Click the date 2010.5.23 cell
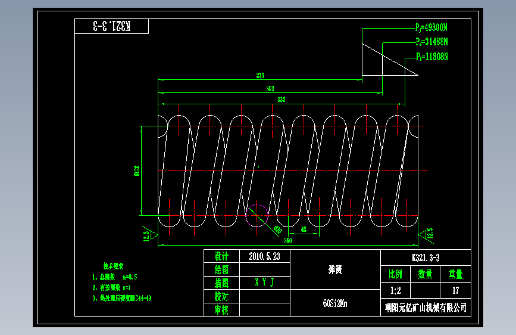516x335 pixels. (x=265, y=256)
